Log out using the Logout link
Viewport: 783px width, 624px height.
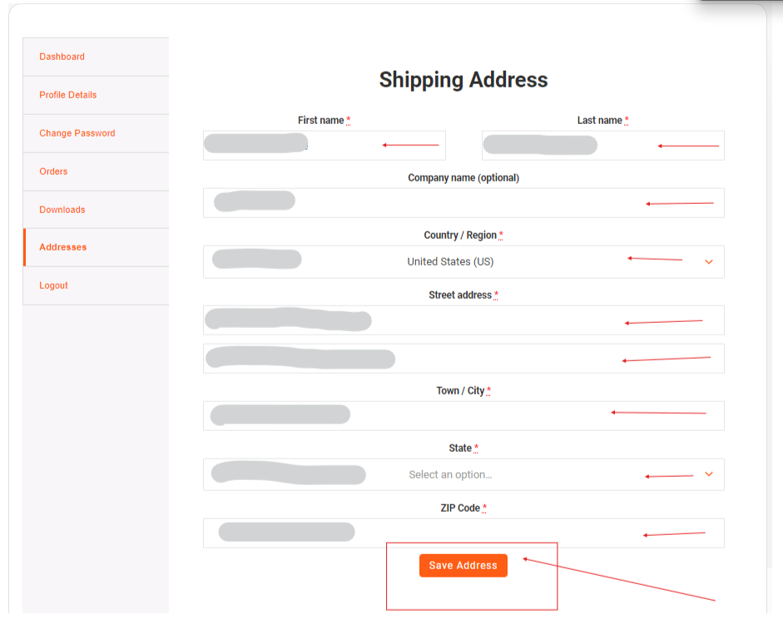tap(53, 285)
